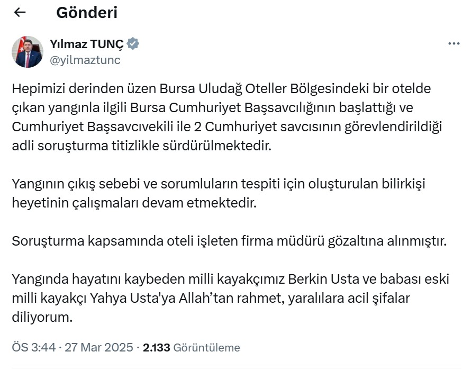Click the Görüntüleme views label
The image size is (472, 370).
[x=206, y=348]
